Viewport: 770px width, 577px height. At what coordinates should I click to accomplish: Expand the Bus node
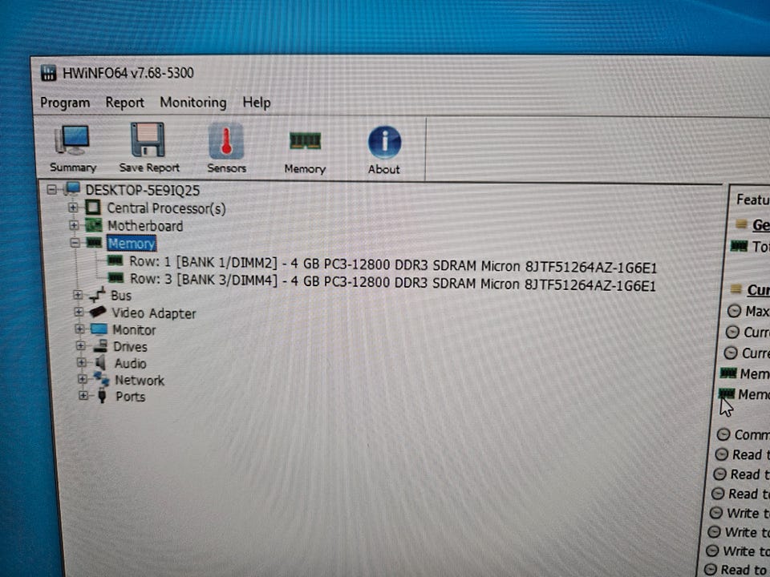coord(78,295)
